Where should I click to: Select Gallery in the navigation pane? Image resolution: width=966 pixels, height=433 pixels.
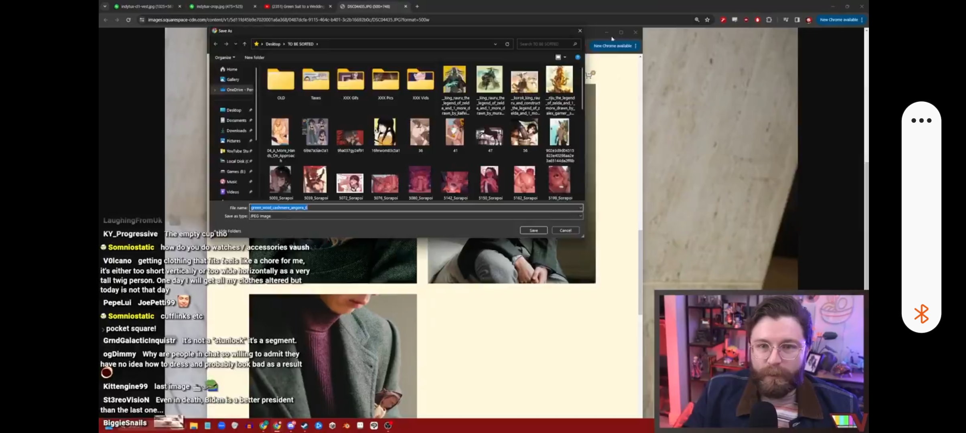[x=229, y=79]
